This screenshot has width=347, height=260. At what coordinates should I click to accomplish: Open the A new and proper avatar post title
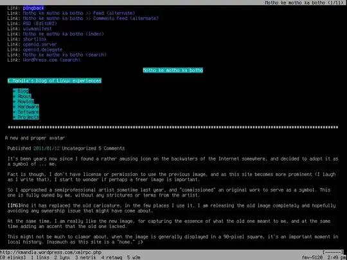tap(35, 138)
